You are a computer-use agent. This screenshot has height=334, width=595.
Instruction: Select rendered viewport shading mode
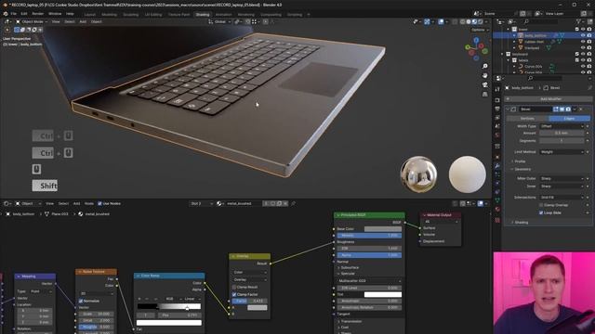click(480, 22)
